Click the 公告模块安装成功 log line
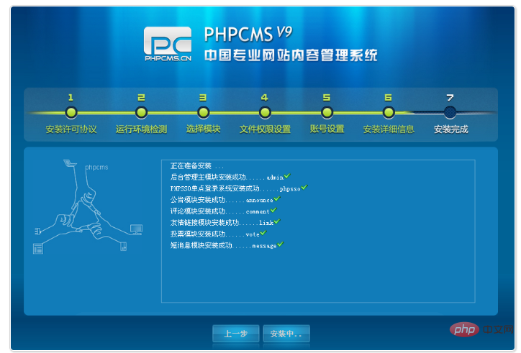The width and height of the screenshot is (521, 353). (225, 200)
